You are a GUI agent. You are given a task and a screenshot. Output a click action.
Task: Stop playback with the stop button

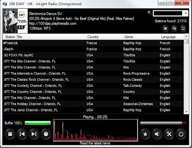point(10,134)
